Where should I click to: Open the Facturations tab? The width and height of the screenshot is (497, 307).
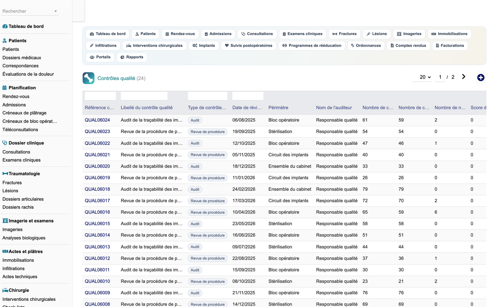(x=450, y=46)
